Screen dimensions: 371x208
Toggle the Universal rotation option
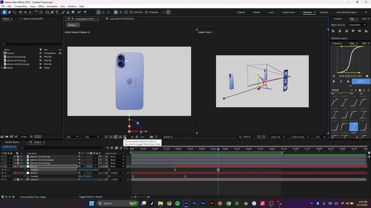(x=136, y=12)
